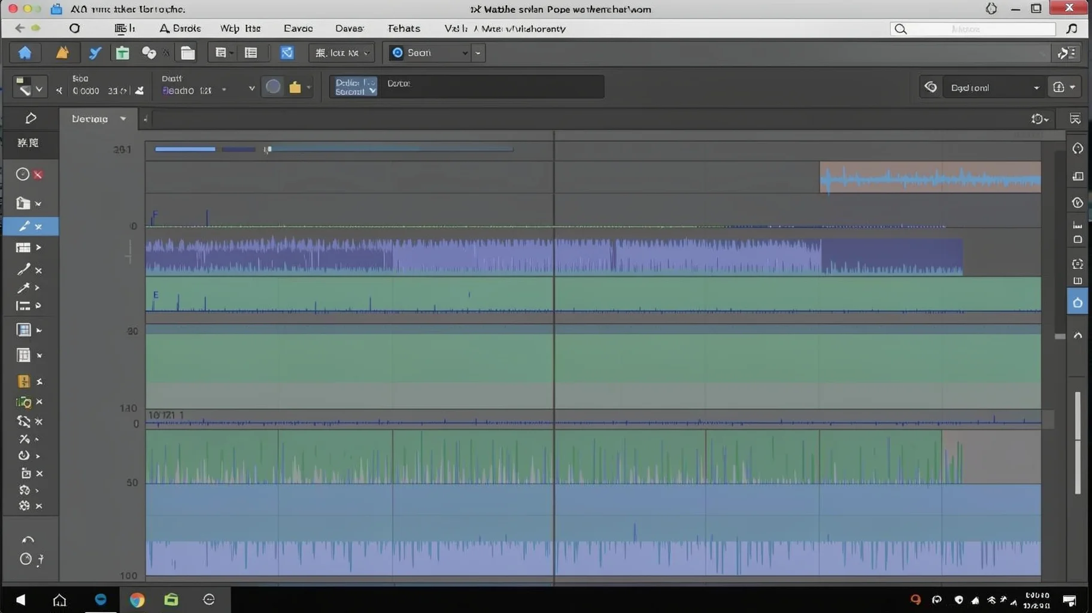This screenshot has width=1092, height=613.
Task: Click the music note icon near search box
Action: pos(1072,29)
